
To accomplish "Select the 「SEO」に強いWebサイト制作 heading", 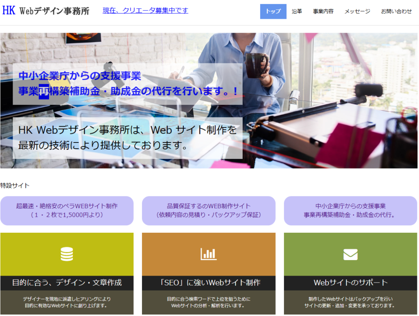I will 209,283.
